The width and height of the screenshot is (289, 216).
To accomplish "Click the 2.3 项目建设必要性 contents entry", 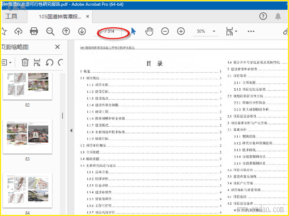I will tap(257, 116).
